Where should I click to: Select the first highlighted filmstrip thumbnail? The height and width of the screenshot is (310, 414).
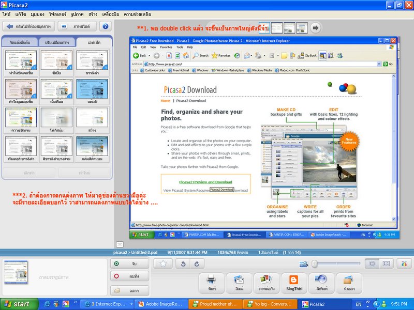[x=264, y=28]
